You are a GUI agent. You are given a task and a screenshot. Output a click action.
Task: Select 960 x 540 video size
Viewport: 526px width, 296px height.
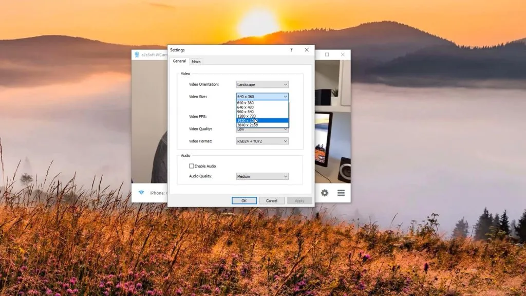pos(262,112)
